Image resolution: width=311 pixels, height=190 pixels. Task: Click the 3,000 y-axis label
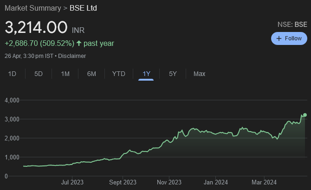point(12,120)
